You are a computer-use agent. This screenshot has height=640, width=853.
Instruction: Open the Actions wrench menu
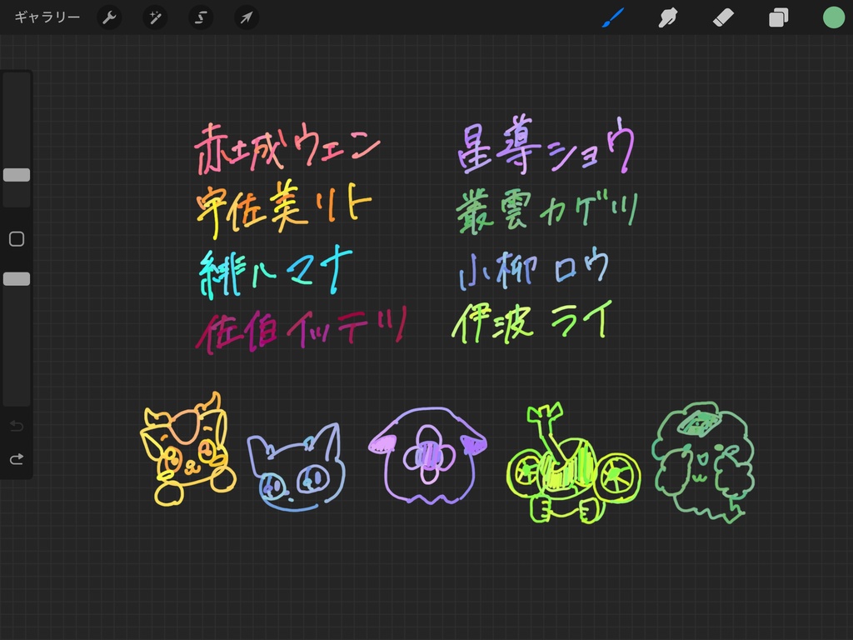[x=109, y=17]
